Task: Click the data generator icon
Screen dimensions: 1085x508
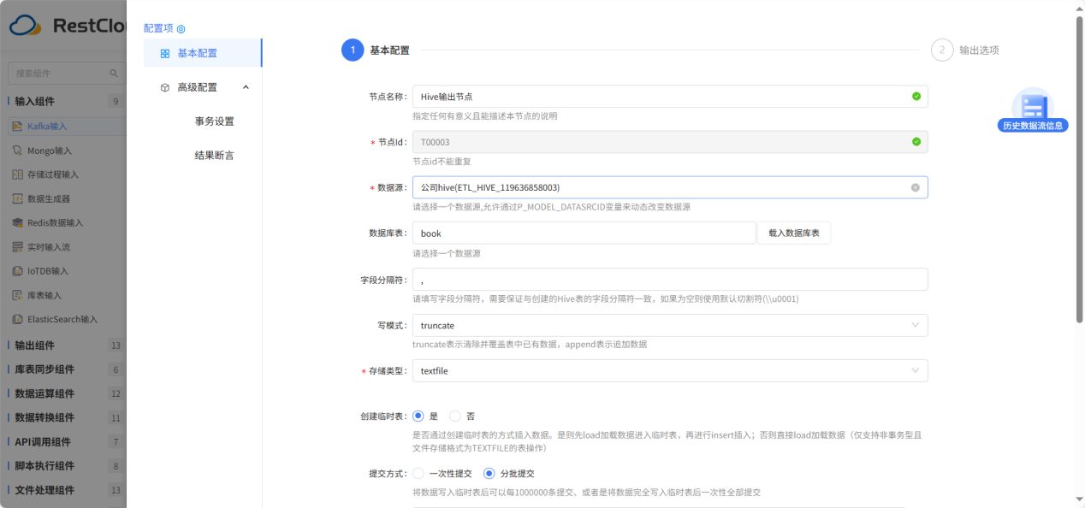Action: tap(18, 198)
